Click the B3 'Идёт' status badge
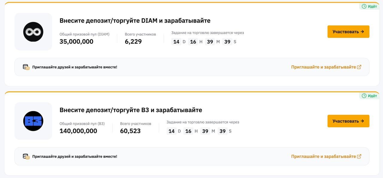Viewport: 383px width, 178px height. 370,96
